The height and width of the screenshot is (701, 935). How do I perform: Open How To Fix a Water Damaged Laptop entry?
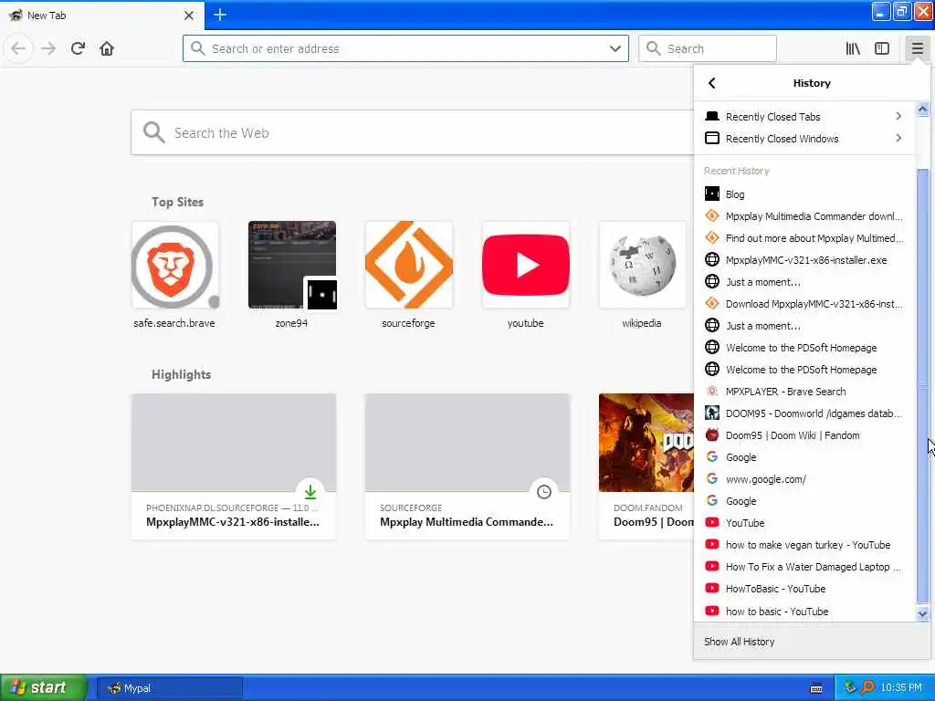click(804, 566)
